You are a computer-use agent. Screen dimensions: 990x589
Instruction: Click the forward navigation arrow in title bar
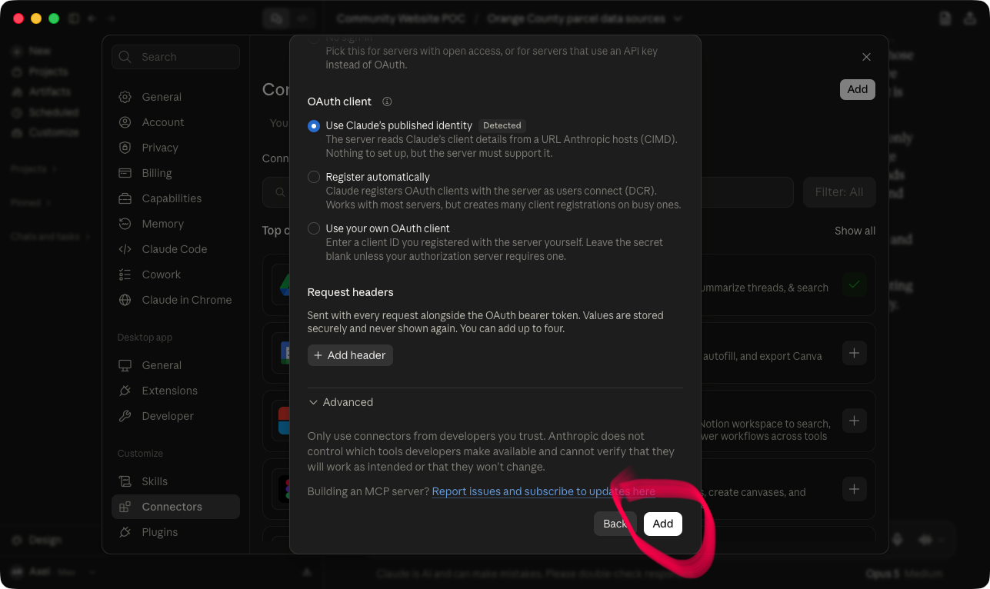point(112,18)
